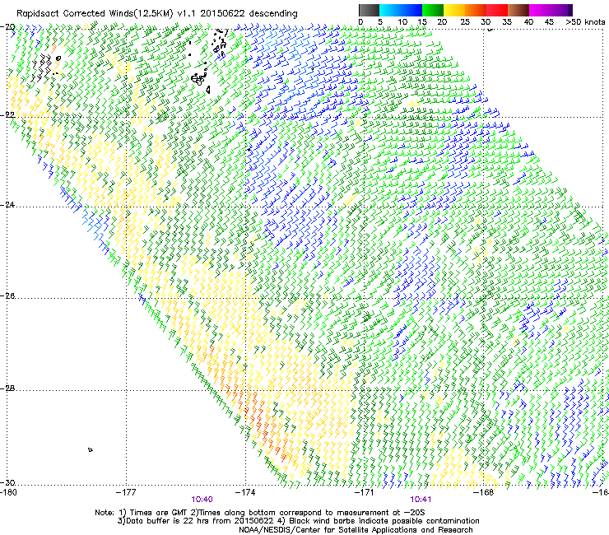Click the gray 0-5 knots legend swatch
The width and height of the screenshot is (609, 535).
369,10
